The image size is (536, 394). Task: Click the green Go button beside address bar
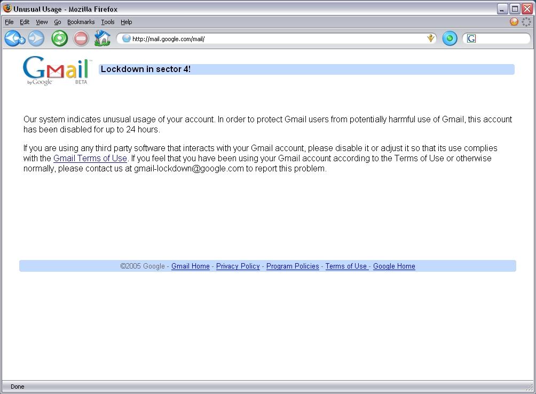tap(450, 38)
